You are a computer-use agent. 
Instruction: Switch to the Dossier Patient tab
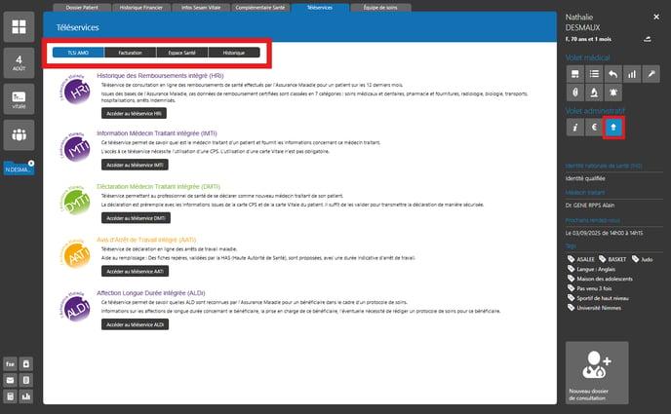[x=80, y=7]
